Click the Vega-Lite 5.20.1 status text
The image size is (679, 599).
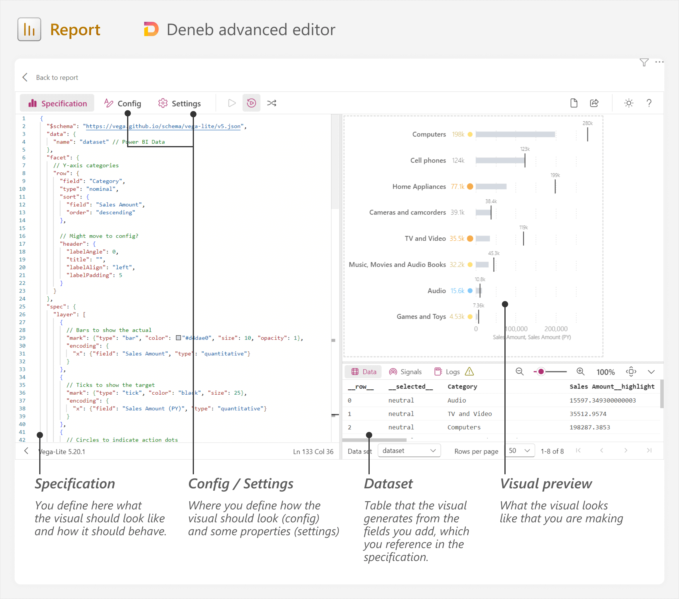(x=62, y=451)
